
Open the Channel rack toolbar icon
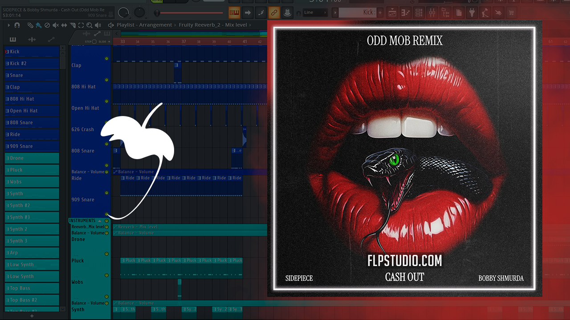(419, 12)
